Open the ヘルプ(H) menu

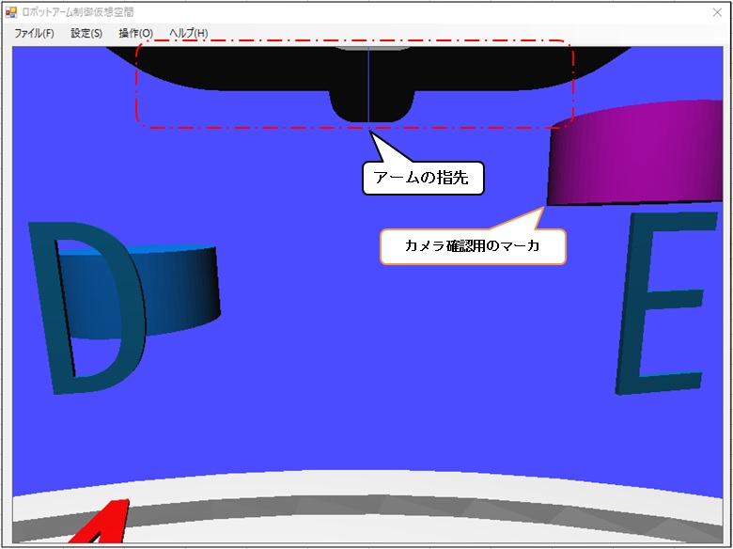[x=188, y=33]
